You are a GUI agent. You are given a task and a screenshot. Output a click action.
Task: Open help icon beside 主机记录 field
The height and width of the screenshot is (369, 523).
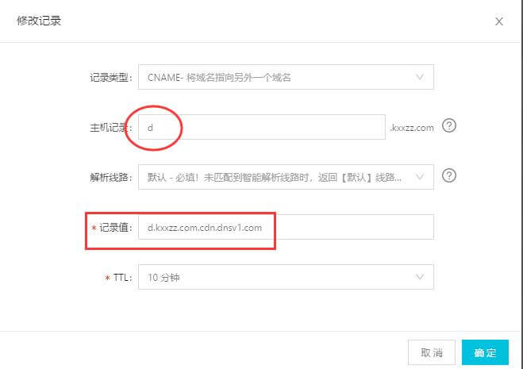tap(449, 126)
